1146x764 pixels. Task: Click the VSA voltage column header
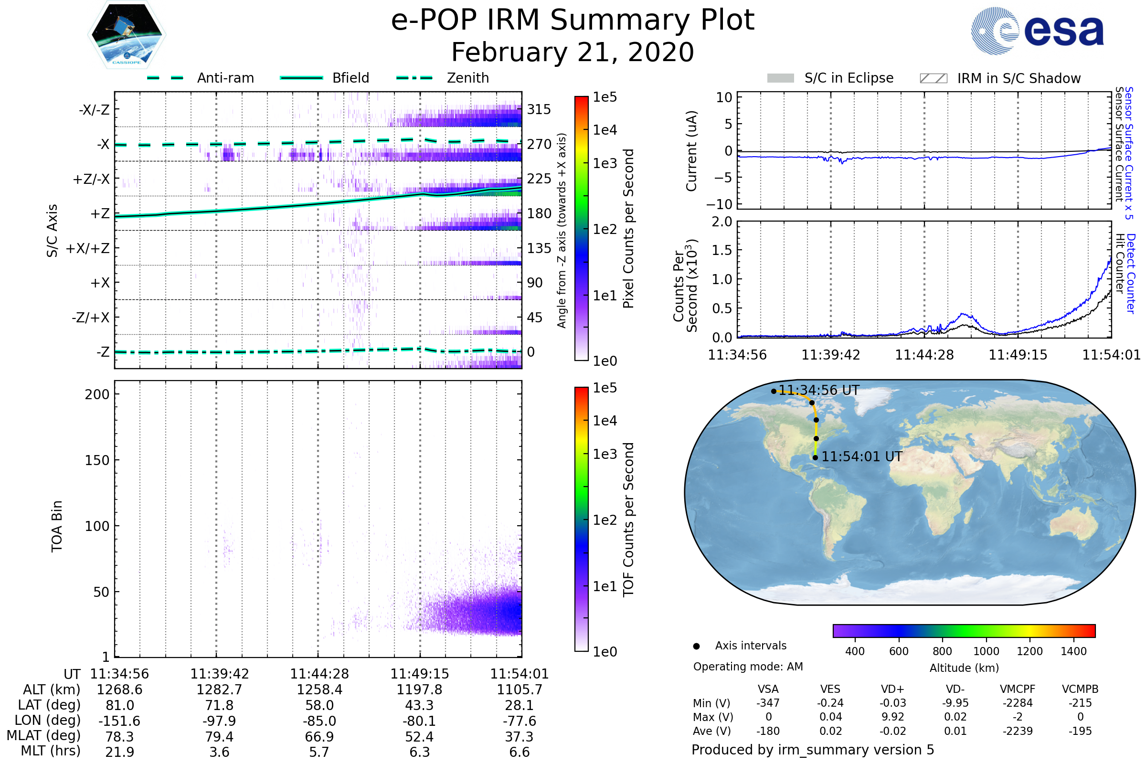(768, 689)
